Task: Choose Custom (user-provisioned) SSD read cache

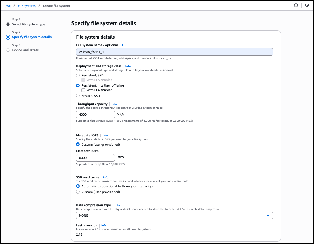Action: 78,192
